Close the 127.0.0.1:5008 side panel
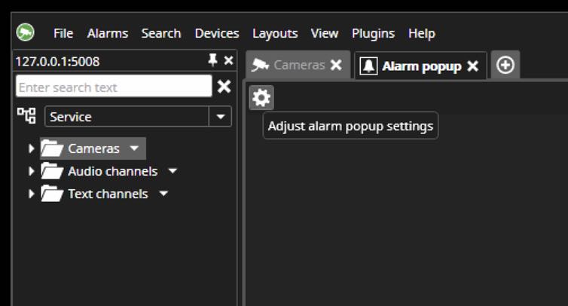The height and width of the screenshot is (306, 568). (229, 60)
